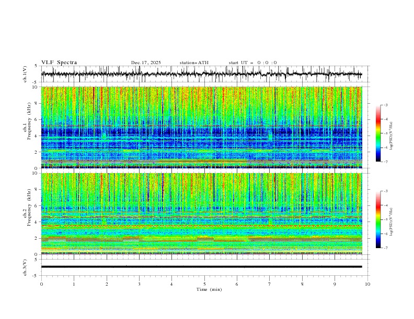The image size is (414, 319).
Task: Select the date text "Dec. 17, 2025"
Action: pyautogui.click(x=146, y=63)
